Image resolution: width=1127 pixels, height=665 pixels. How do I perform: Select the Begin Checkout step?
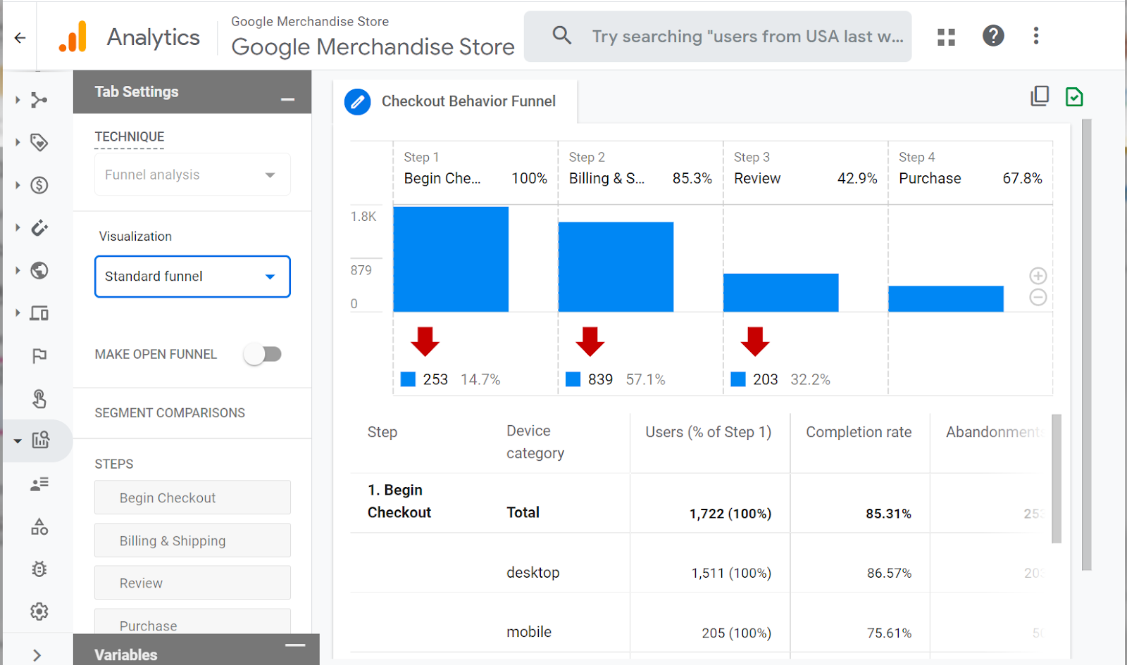(192, 498)
